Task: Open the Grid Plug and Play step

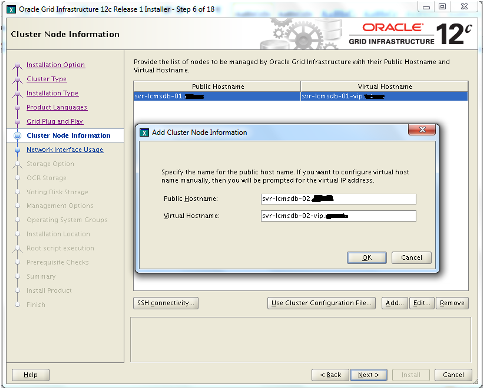Action: [55, 122]
